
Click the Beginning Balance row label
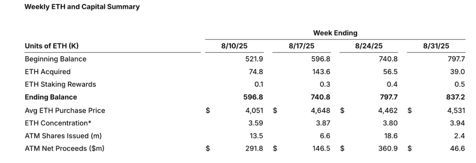click(56, 59)
